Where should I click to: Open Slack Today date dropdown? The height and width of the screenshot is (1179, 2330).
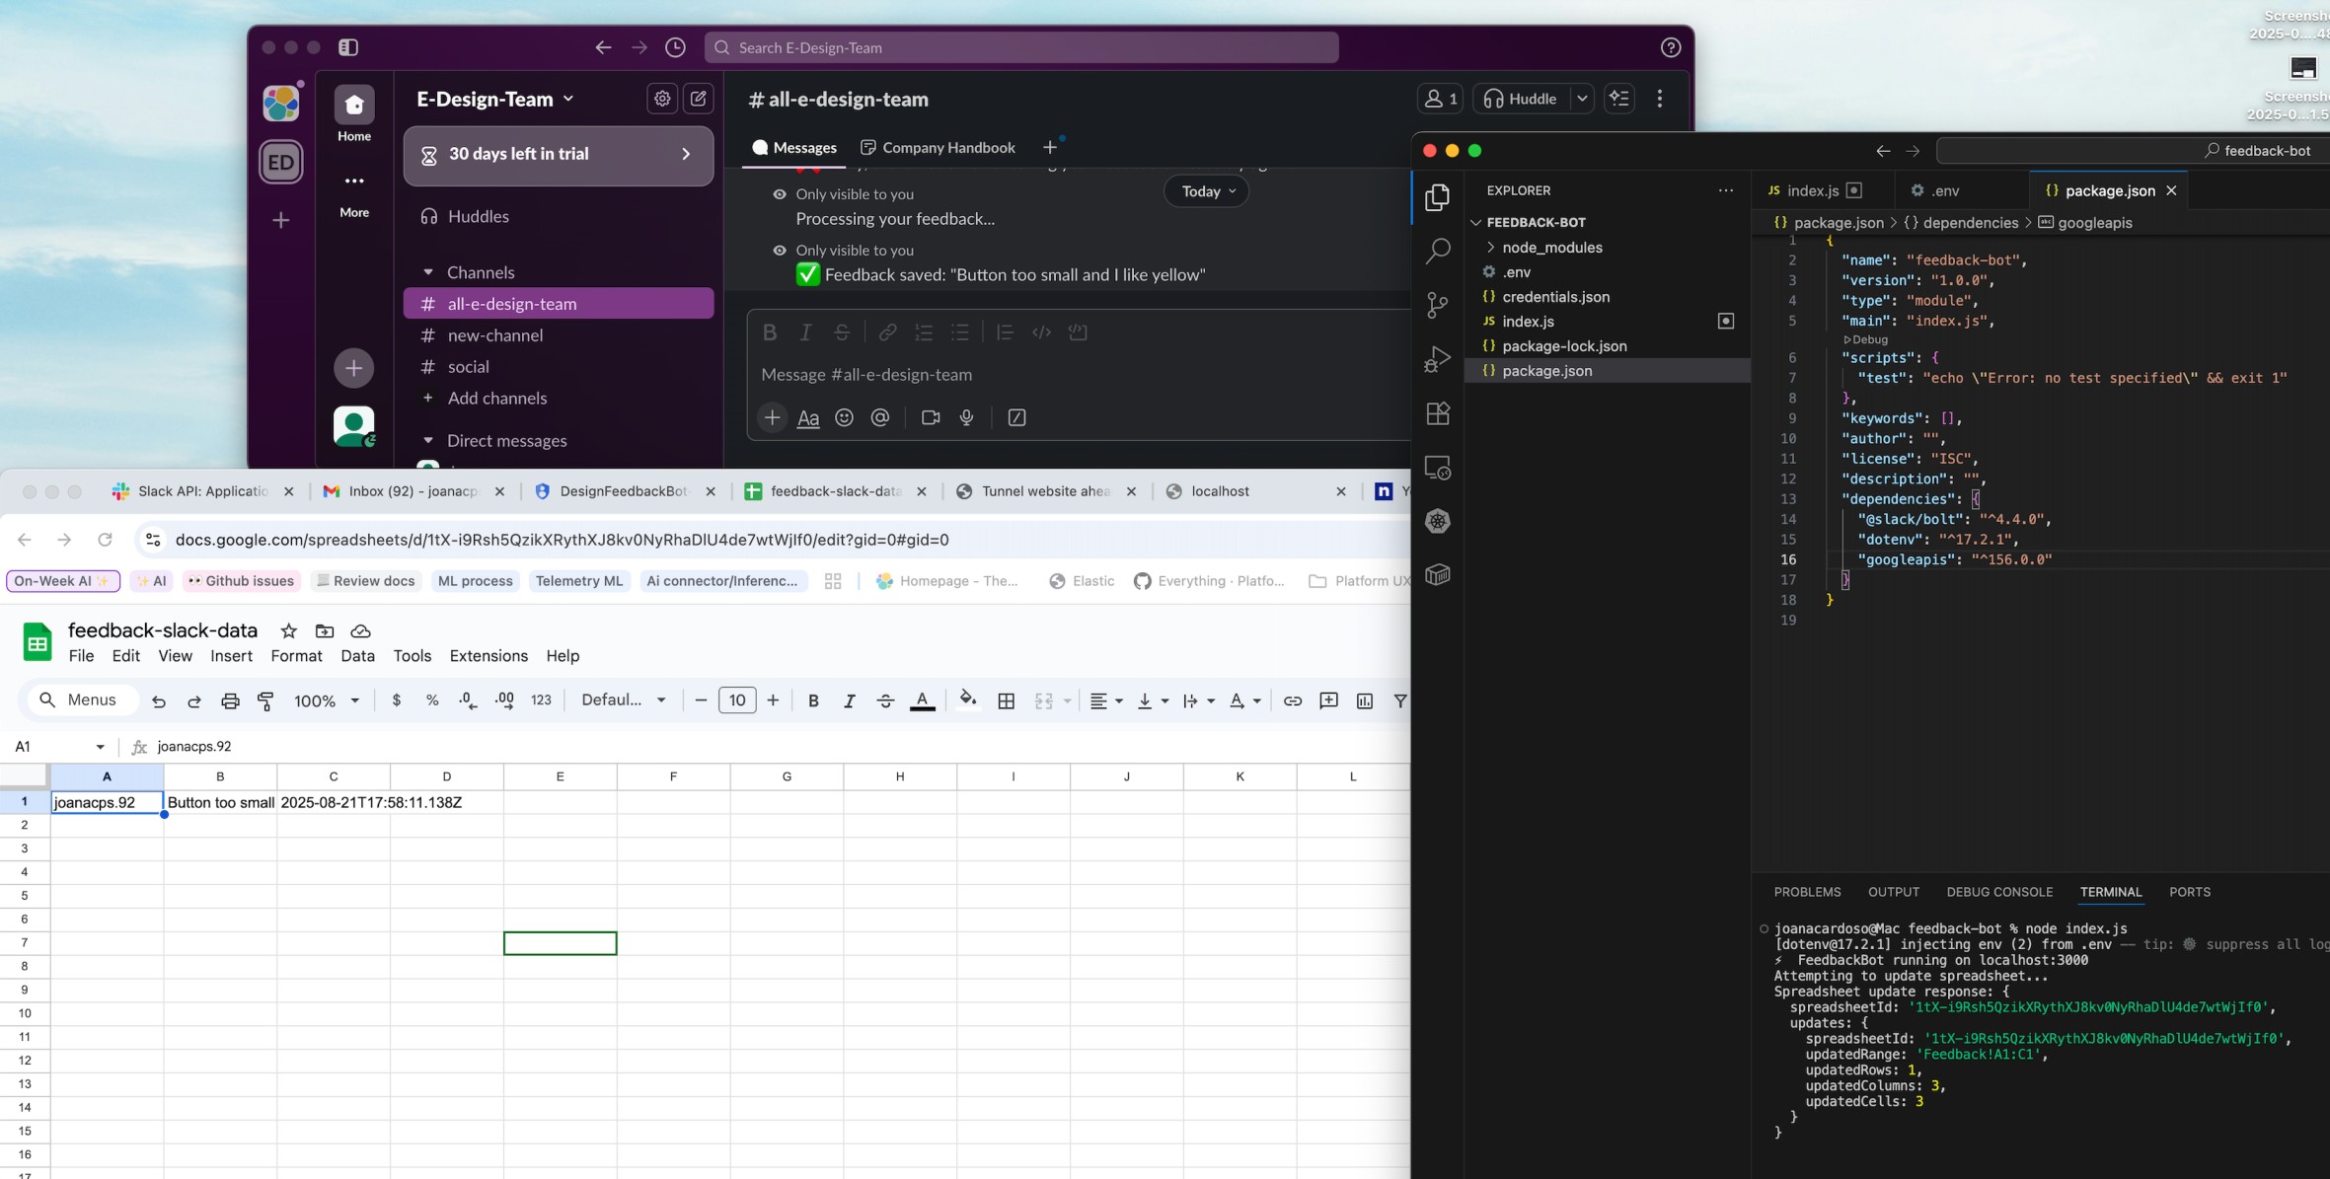tap(1207, 191)
